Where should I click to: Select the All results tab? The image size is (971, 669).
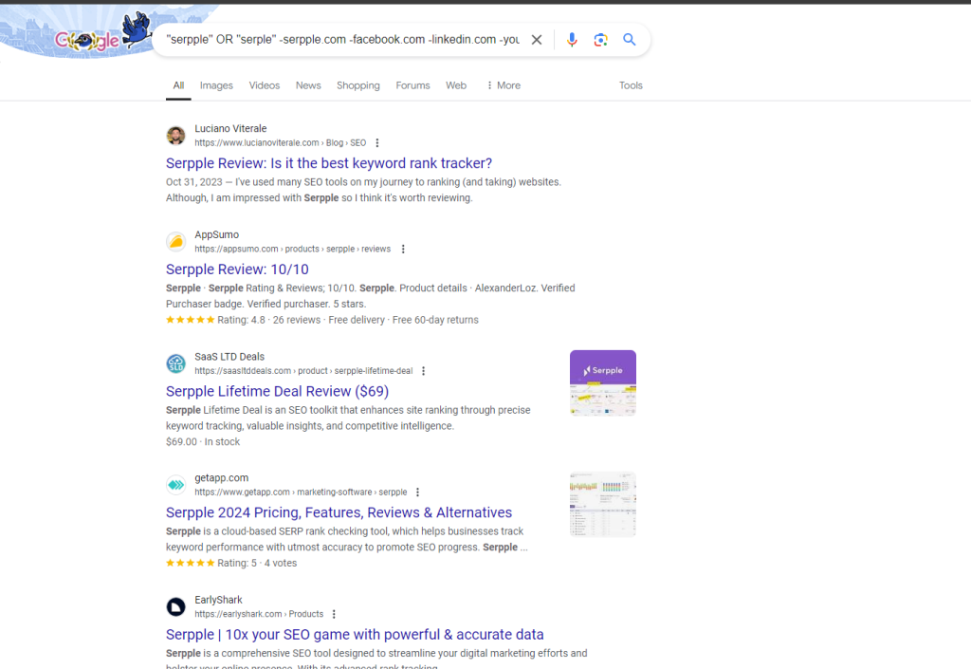(x=178, y=85)
